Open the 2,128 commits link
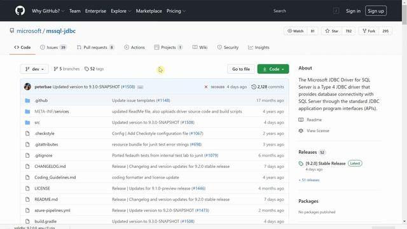 (x=268, y=87)
